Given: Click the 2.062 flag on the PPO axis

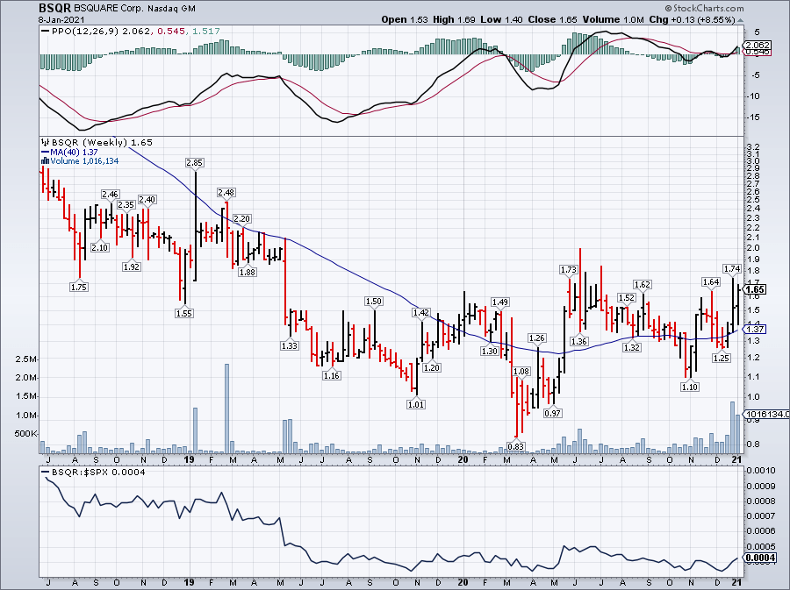Looking at the screenshot, I should pos(758,46).
